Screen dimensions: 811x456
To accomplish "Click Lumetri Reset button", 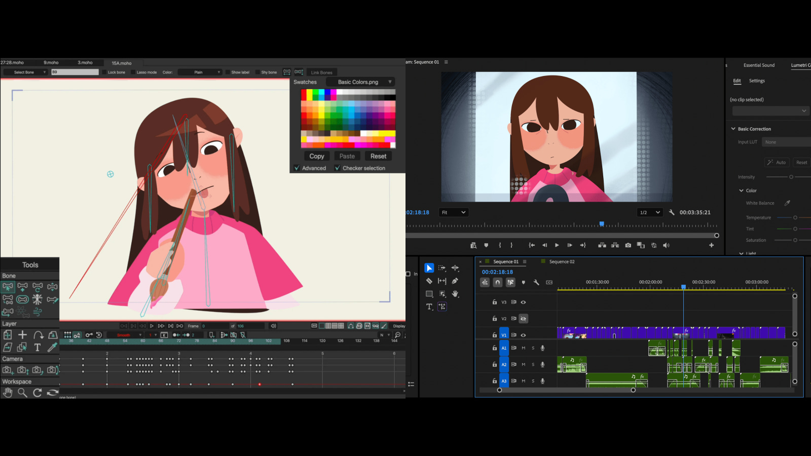I will click(x=801, y=163).
